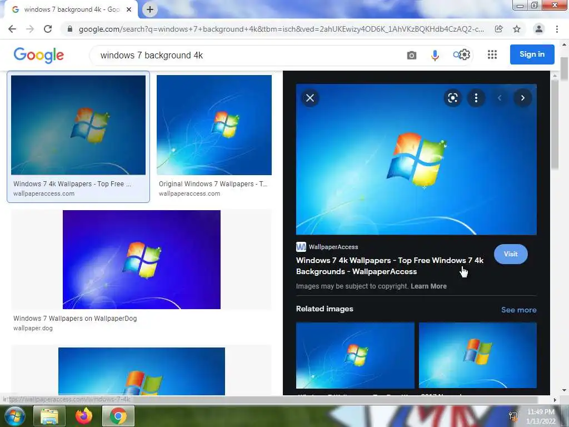This screenshot has height=427, width=569.
Task: Select purple WallpaperDog wallpaper thumbnail
Action: pos(142,260)
